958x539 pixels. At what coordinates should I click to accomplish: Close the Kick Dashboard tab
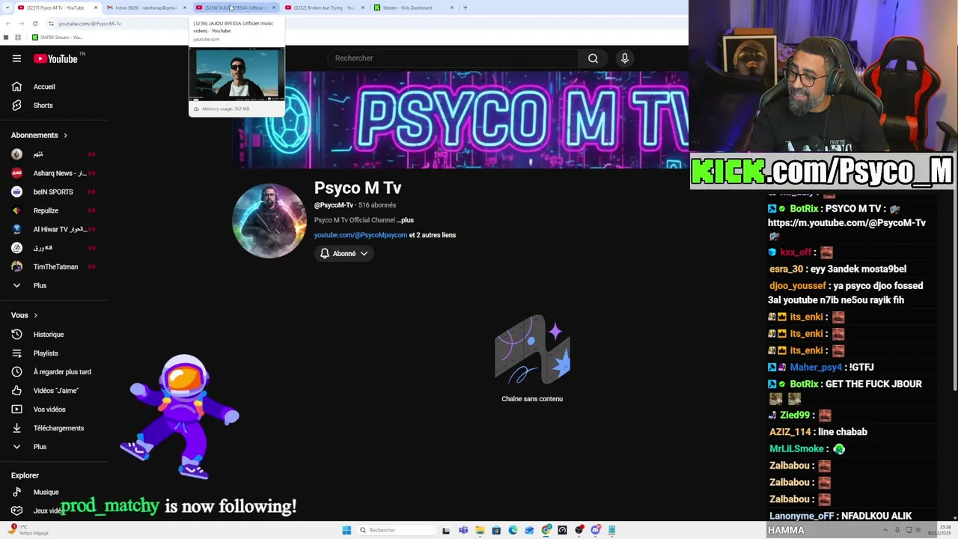click(x=451, y=7)
